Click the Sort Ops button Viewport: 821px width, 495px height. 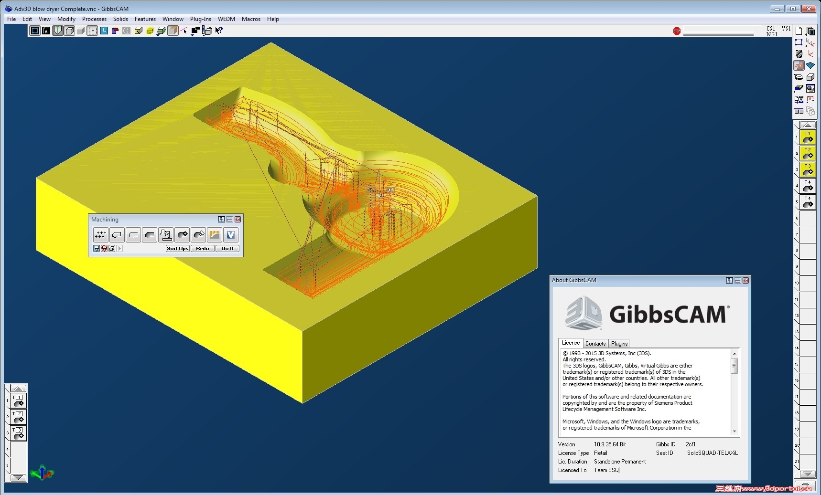point(177,249)
